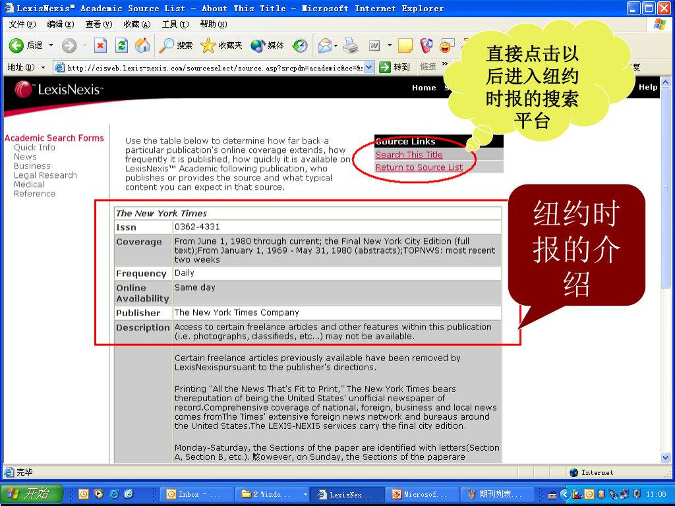The height and width of the screenshot is (506, 675).
Task: Click the LexisNexis logo
Action: (x=59, y=89)
